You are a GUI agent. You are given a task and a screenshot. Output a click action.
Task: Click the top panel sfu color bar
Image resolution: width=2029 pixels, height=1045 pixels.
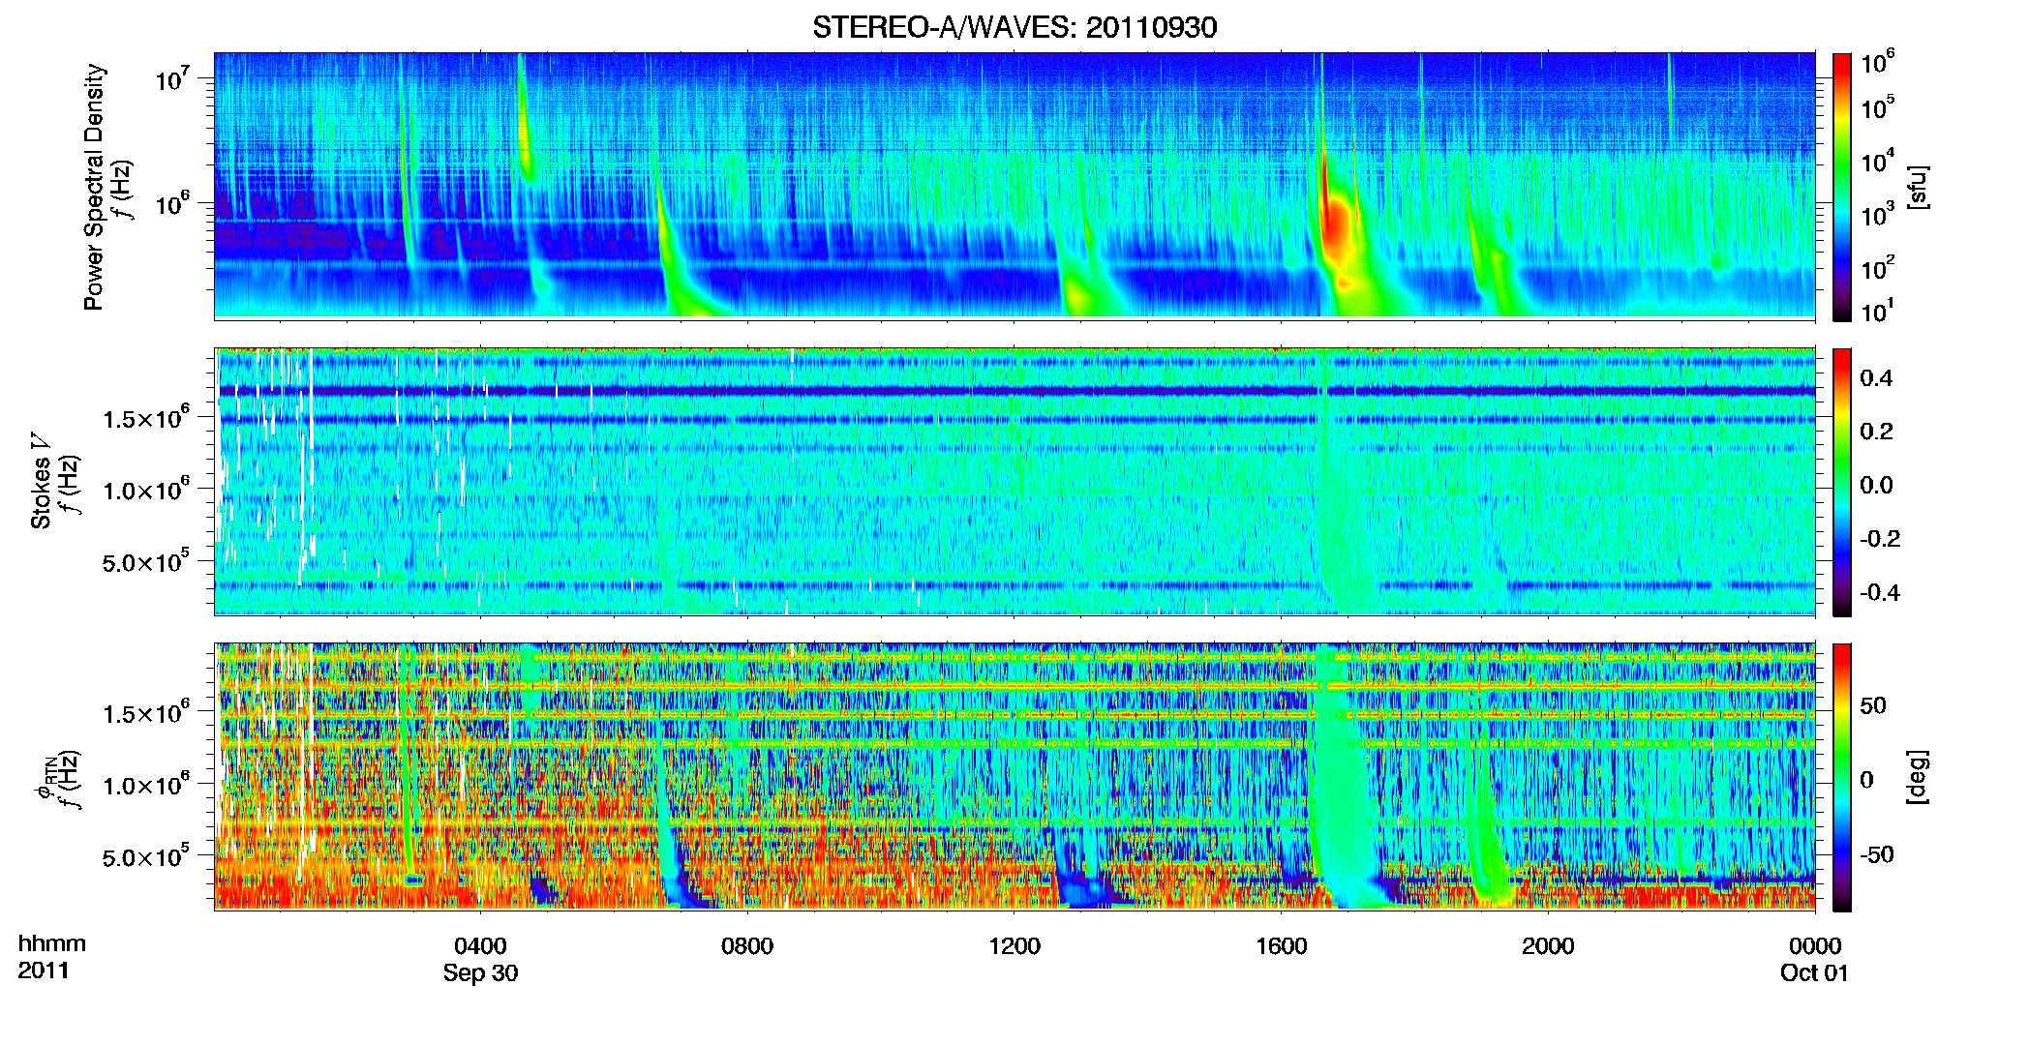click(x=1842, y=187)
